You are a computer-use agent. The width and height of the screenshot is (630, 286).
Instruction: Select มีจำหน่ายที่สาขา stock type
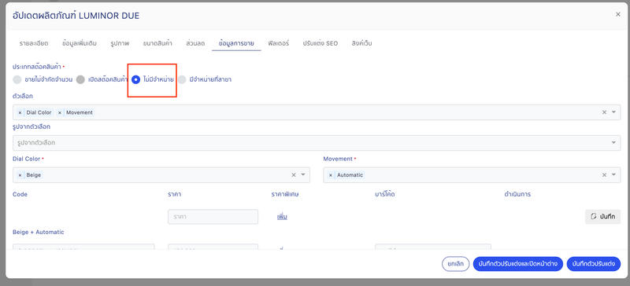(182, 79)
